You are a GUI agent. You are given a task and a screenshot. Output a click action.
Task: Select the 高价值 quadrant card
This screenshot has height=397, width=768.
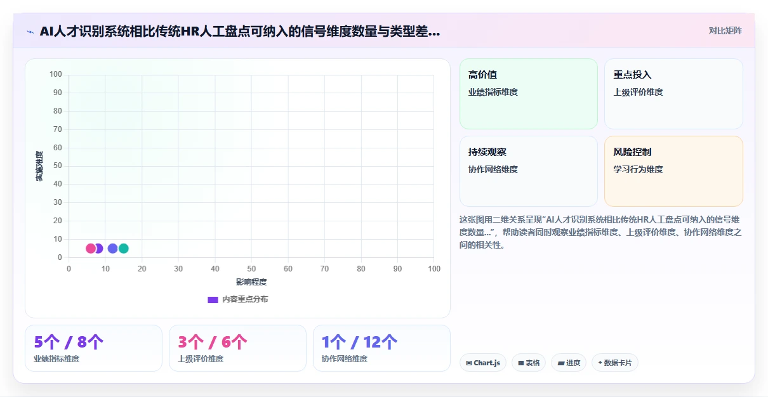coord(529,94)
